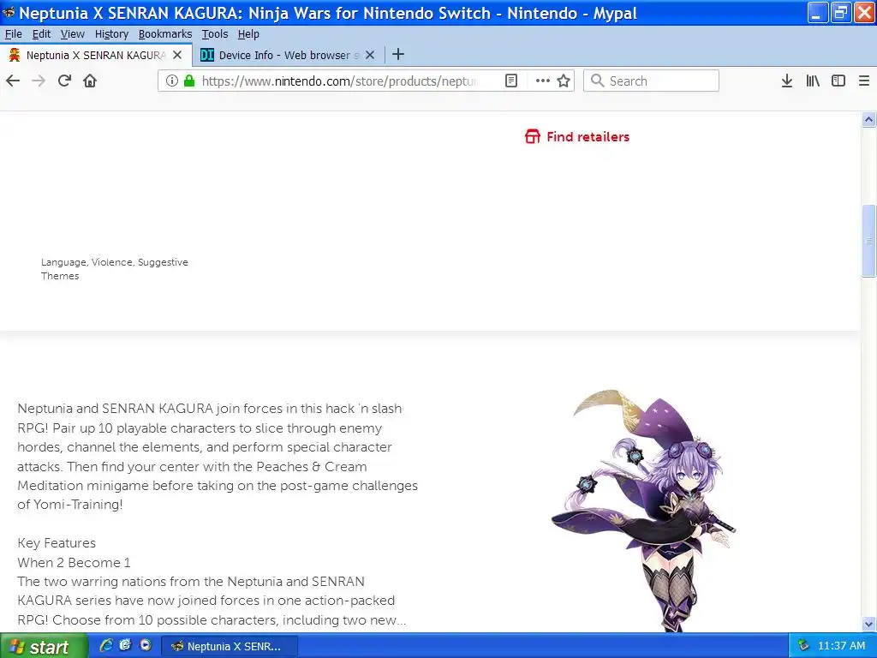Screen dimensions: 877x658
Task: Open the browser home page
Action: click(x=89, y=81)
